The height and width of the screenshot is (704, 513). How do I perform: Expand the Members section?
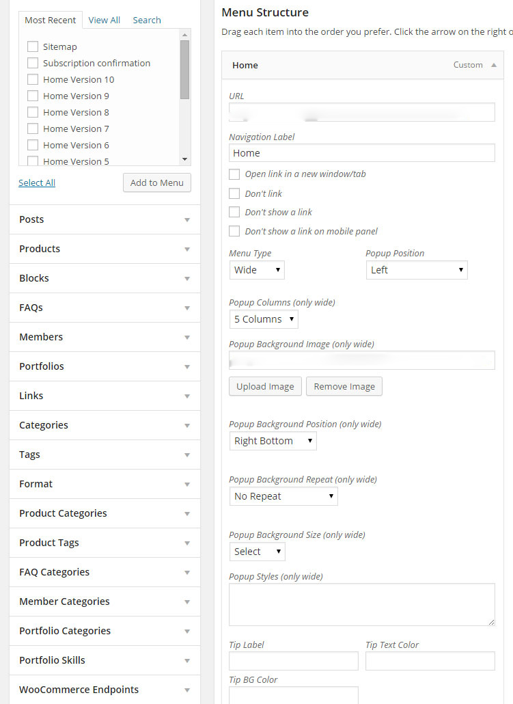click(x=105, y=337)
